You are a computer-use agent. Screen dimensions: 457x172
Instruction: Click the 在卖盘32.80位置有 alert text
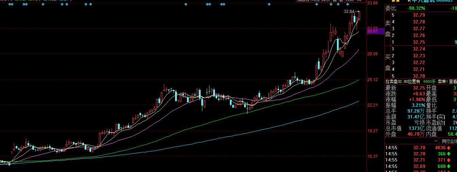(403, 81)
